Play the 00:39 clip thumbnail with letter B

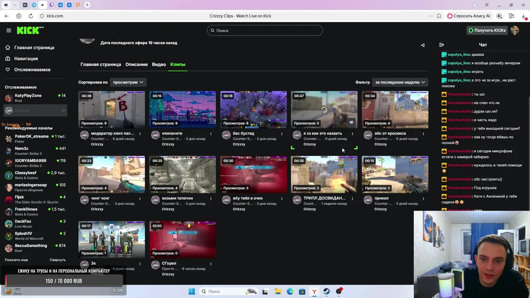pos(112,110)
